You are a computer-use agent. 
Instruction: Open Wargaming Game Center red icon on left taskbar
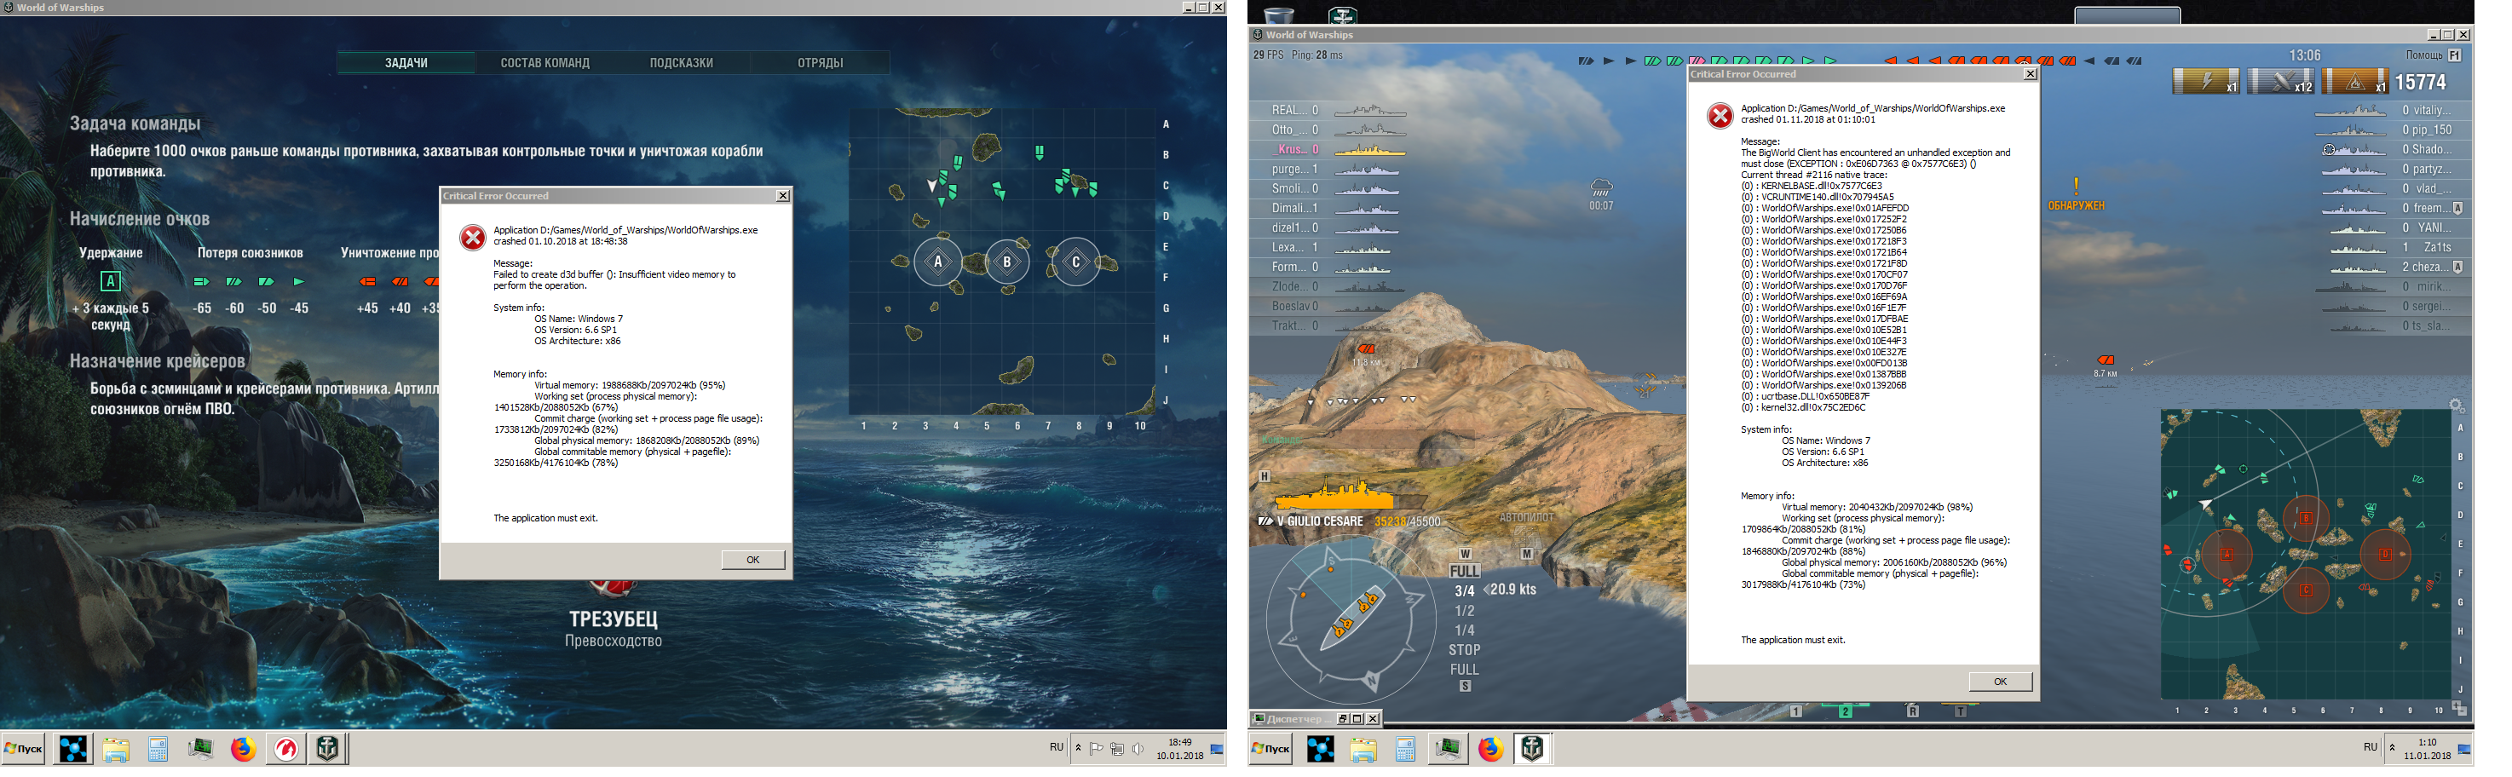(285, 749)
